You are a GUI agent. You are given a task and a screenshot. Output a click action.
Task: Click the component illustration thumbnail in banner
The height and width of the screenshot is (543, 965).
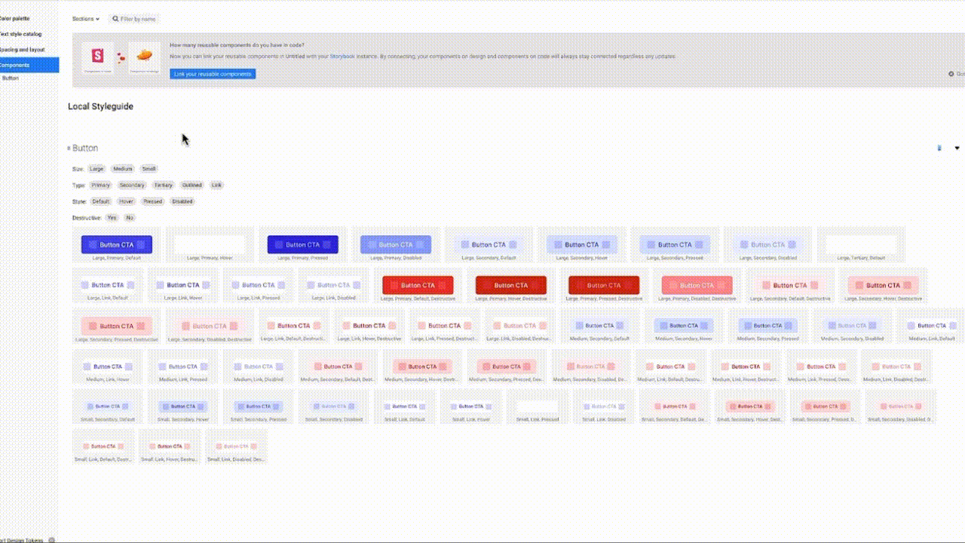point(143,54)
